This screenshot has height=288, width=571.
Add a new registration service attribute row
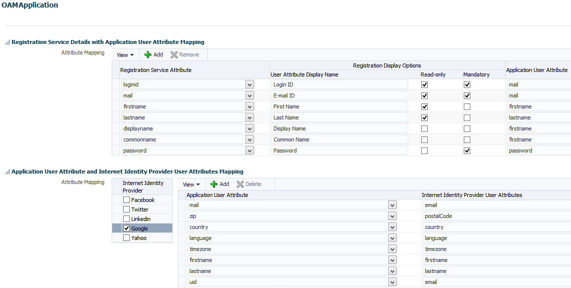coord(153,54)
